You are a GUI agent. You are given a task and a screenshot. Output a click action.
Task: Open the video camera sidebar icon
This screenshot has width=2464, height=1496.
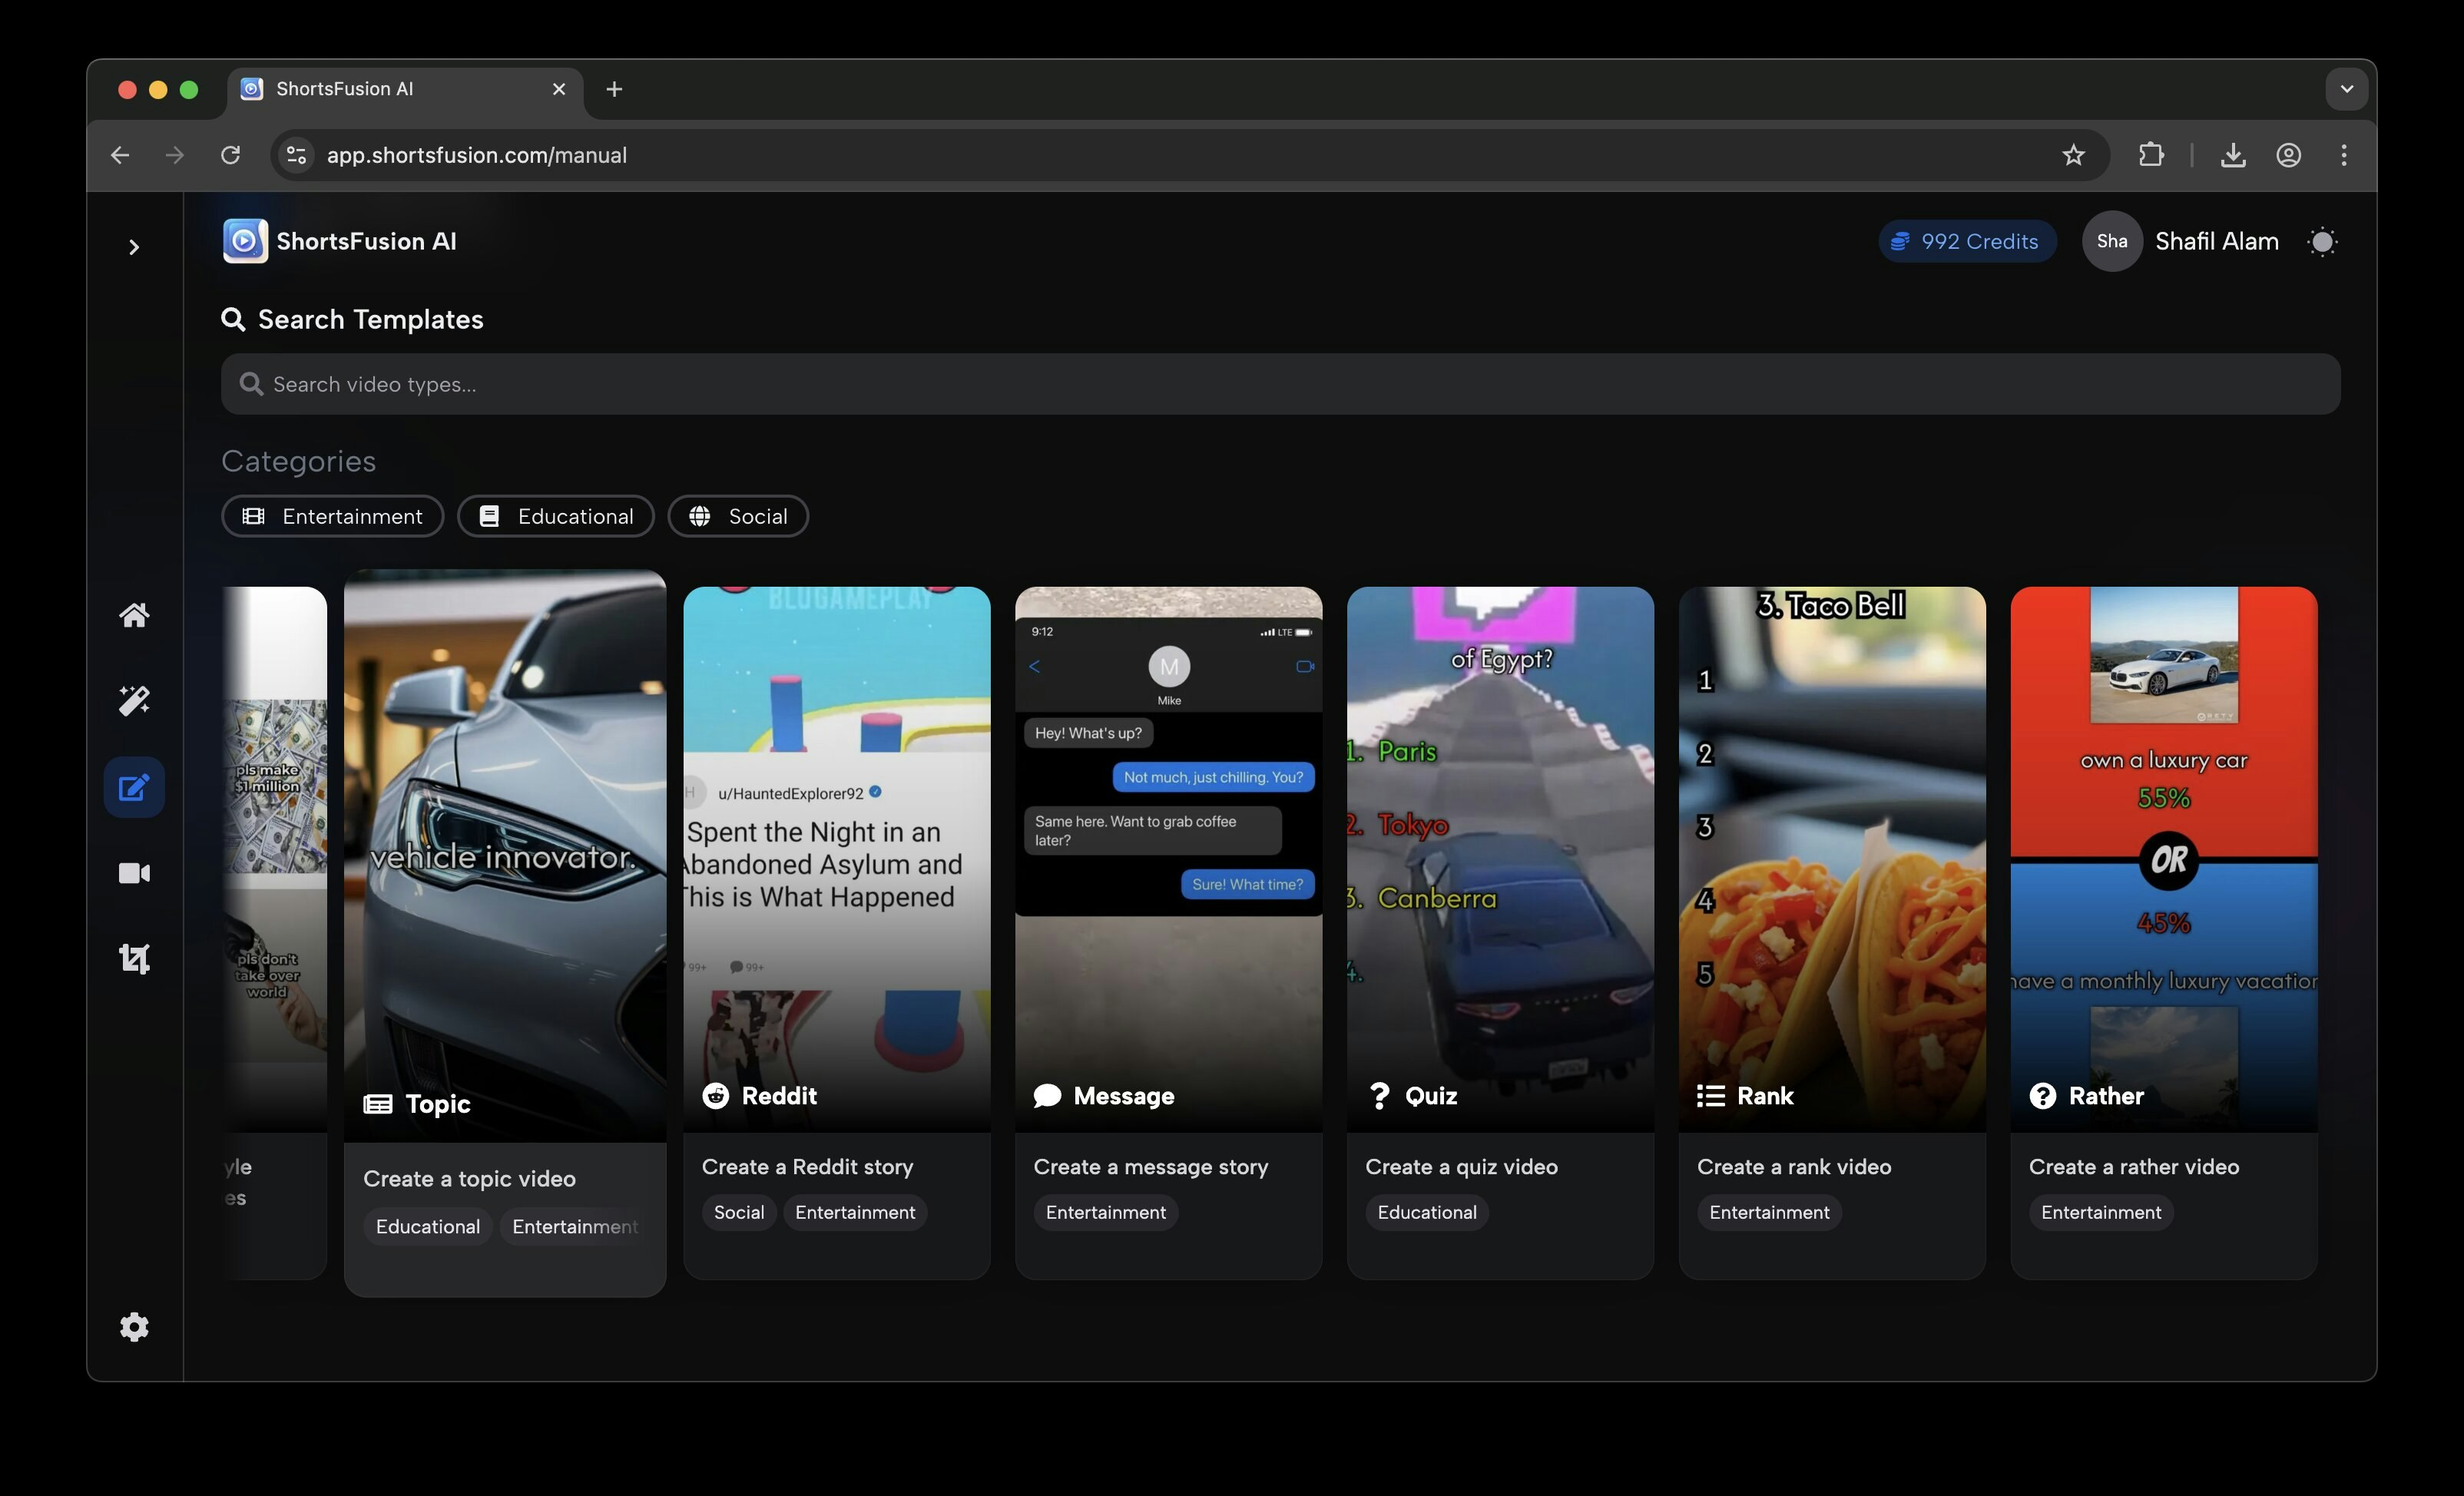coord(134,873)
